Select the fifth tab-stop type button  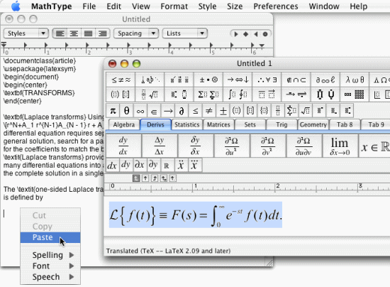pyautogui.click(x=172, y=178)
